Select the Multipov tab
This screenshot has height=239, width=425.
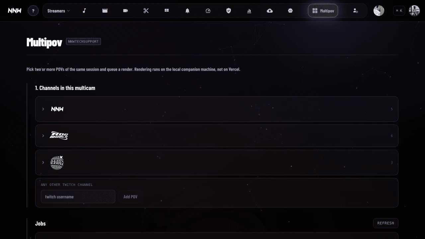point(323,11)
